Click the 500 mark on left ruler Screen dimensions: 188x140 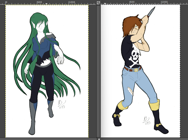pos(40,2)
